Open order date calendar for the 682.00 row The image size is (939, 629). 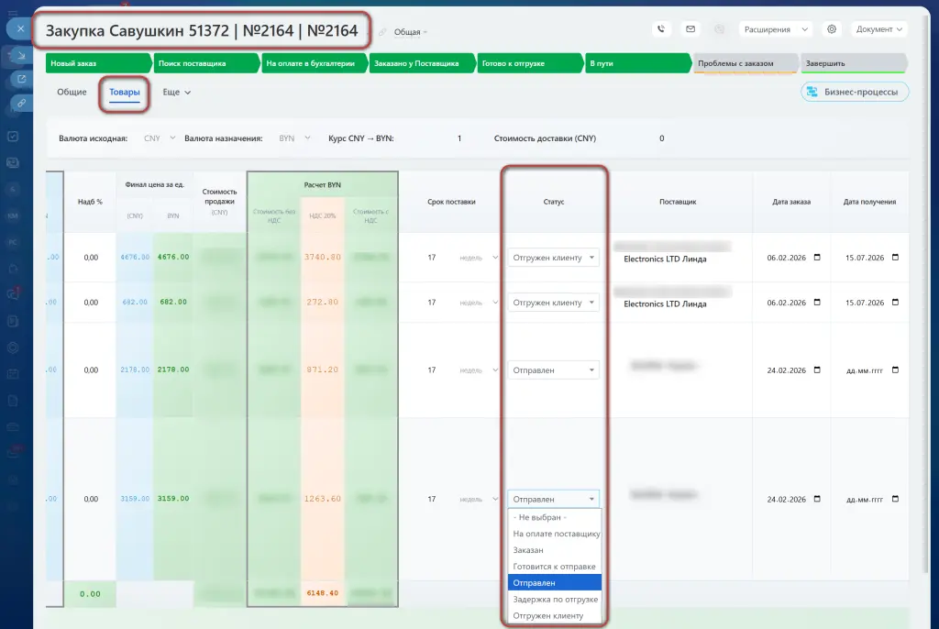(817, 303)
